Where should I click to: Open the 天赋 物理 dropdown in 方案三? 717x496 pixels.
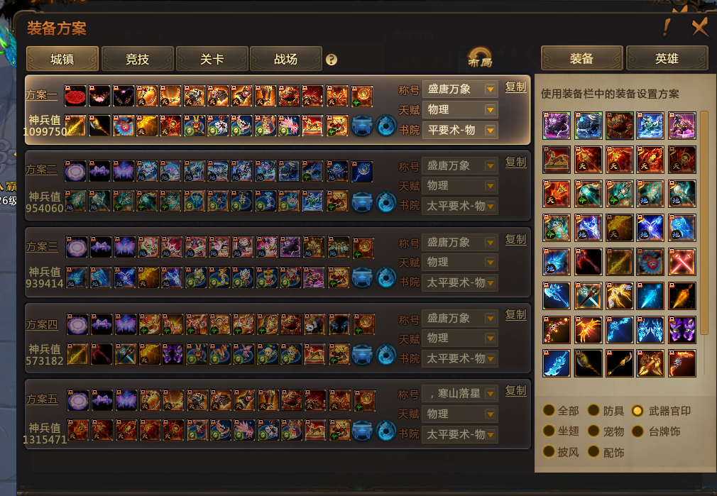tap(460, 263)
